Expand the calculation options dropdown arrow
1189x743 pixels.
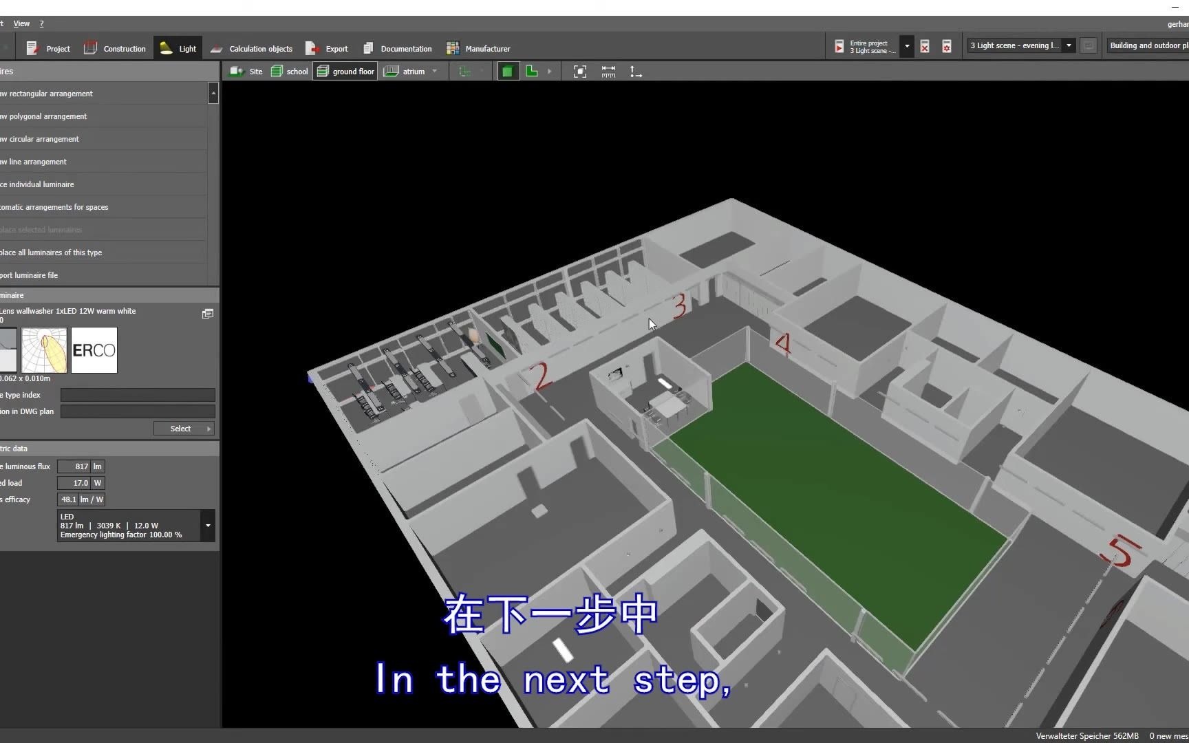[907, 47]
